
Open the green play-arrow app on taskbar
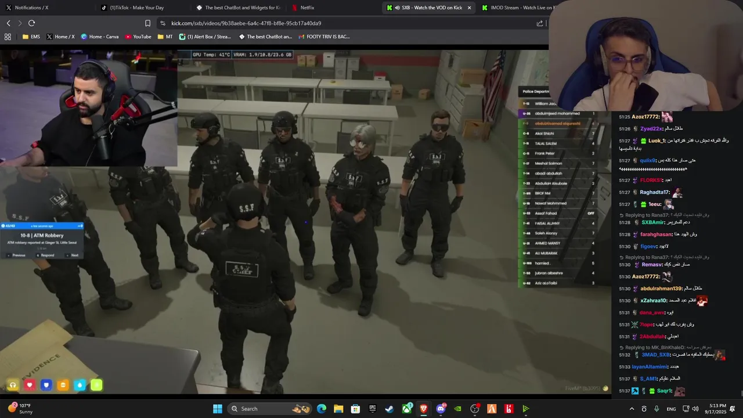pyautogui.click(x=526, y=409)
